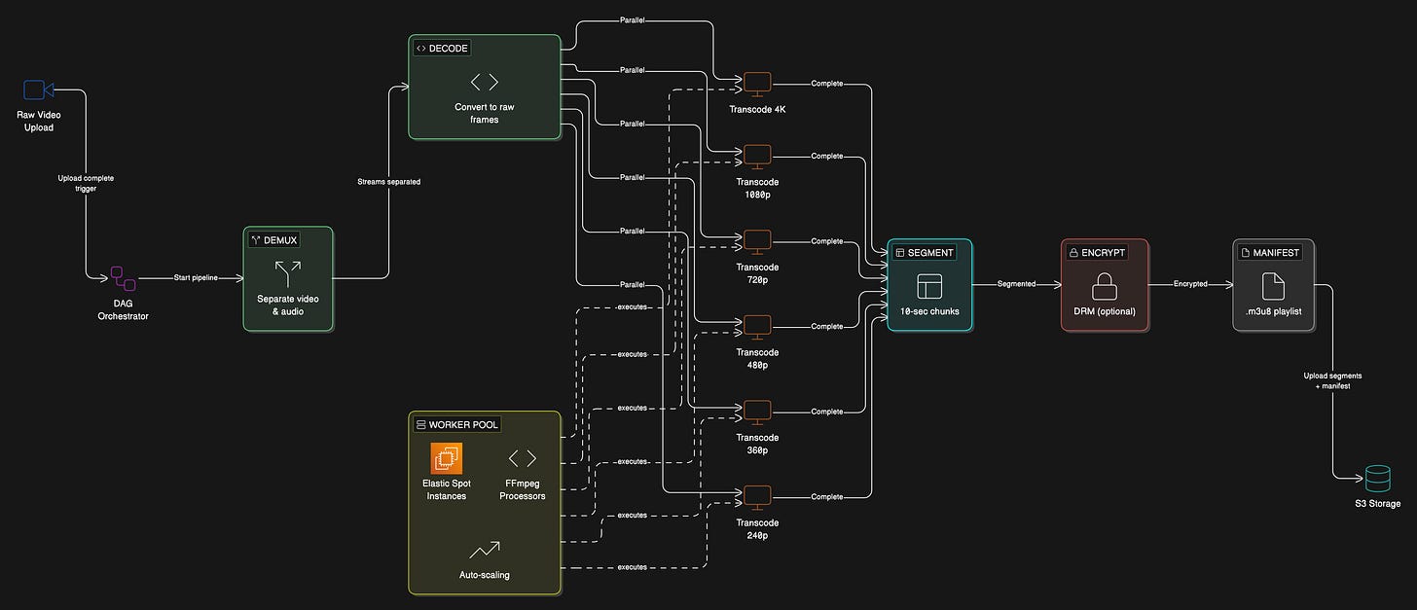Click the ENCRYPT padlock icon
Screen dimensions: 1417x610
point(1105,285)
